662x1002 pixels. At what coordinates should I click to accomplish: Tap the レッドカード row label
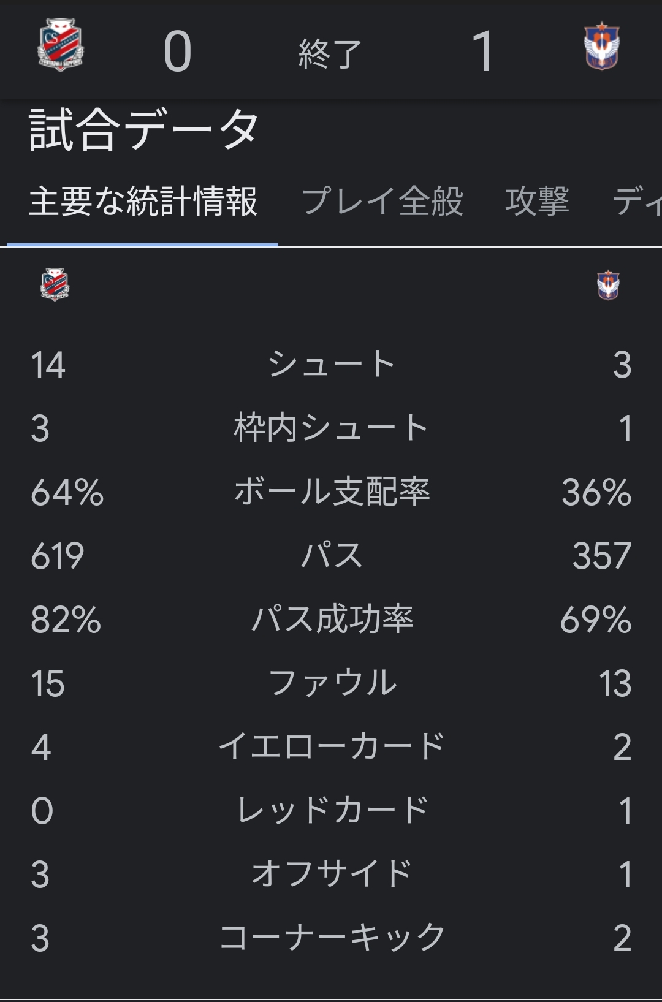(x=332, y=810)
